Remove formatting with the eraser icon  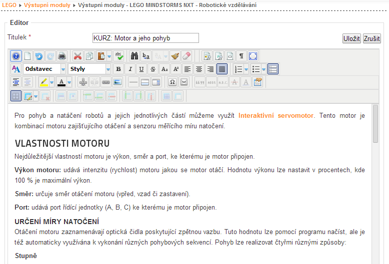point(186,56)
